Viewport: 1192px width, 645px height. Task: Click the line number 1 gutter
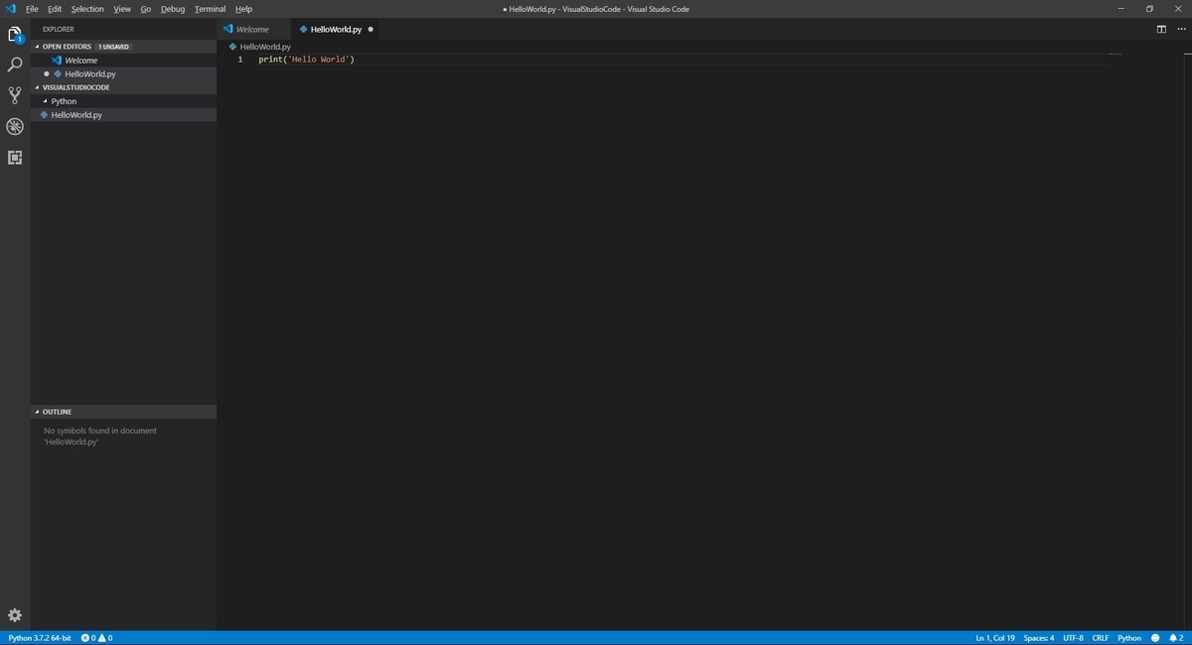pyautogui.click(x=239, y=60)
